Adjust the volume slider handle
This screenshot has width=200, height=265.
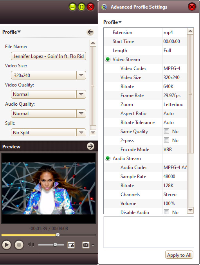click(x=55, y=245)
